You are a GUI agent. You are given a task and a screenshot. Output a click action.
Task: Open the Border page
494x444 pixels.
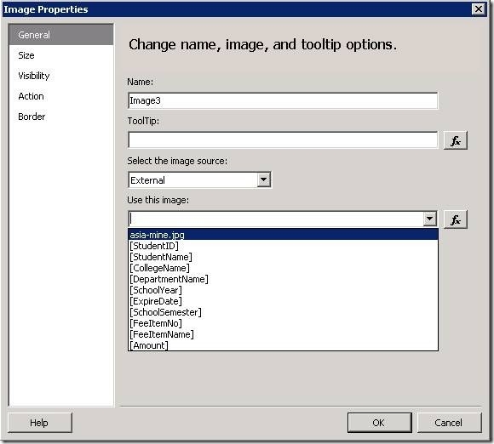[61, 117]
